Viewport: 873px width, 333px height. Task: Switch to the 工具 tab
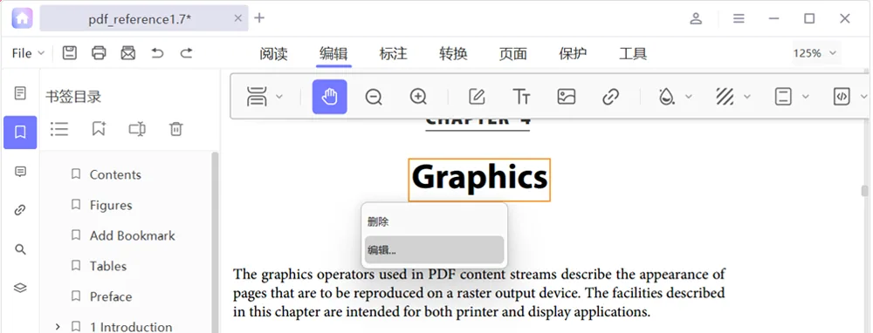point(633,54)
